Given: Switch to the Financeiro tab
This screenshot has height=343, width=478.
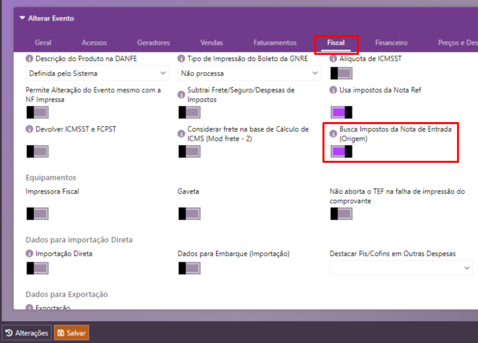Looking at the screenshot, I should tap(391, 42).
